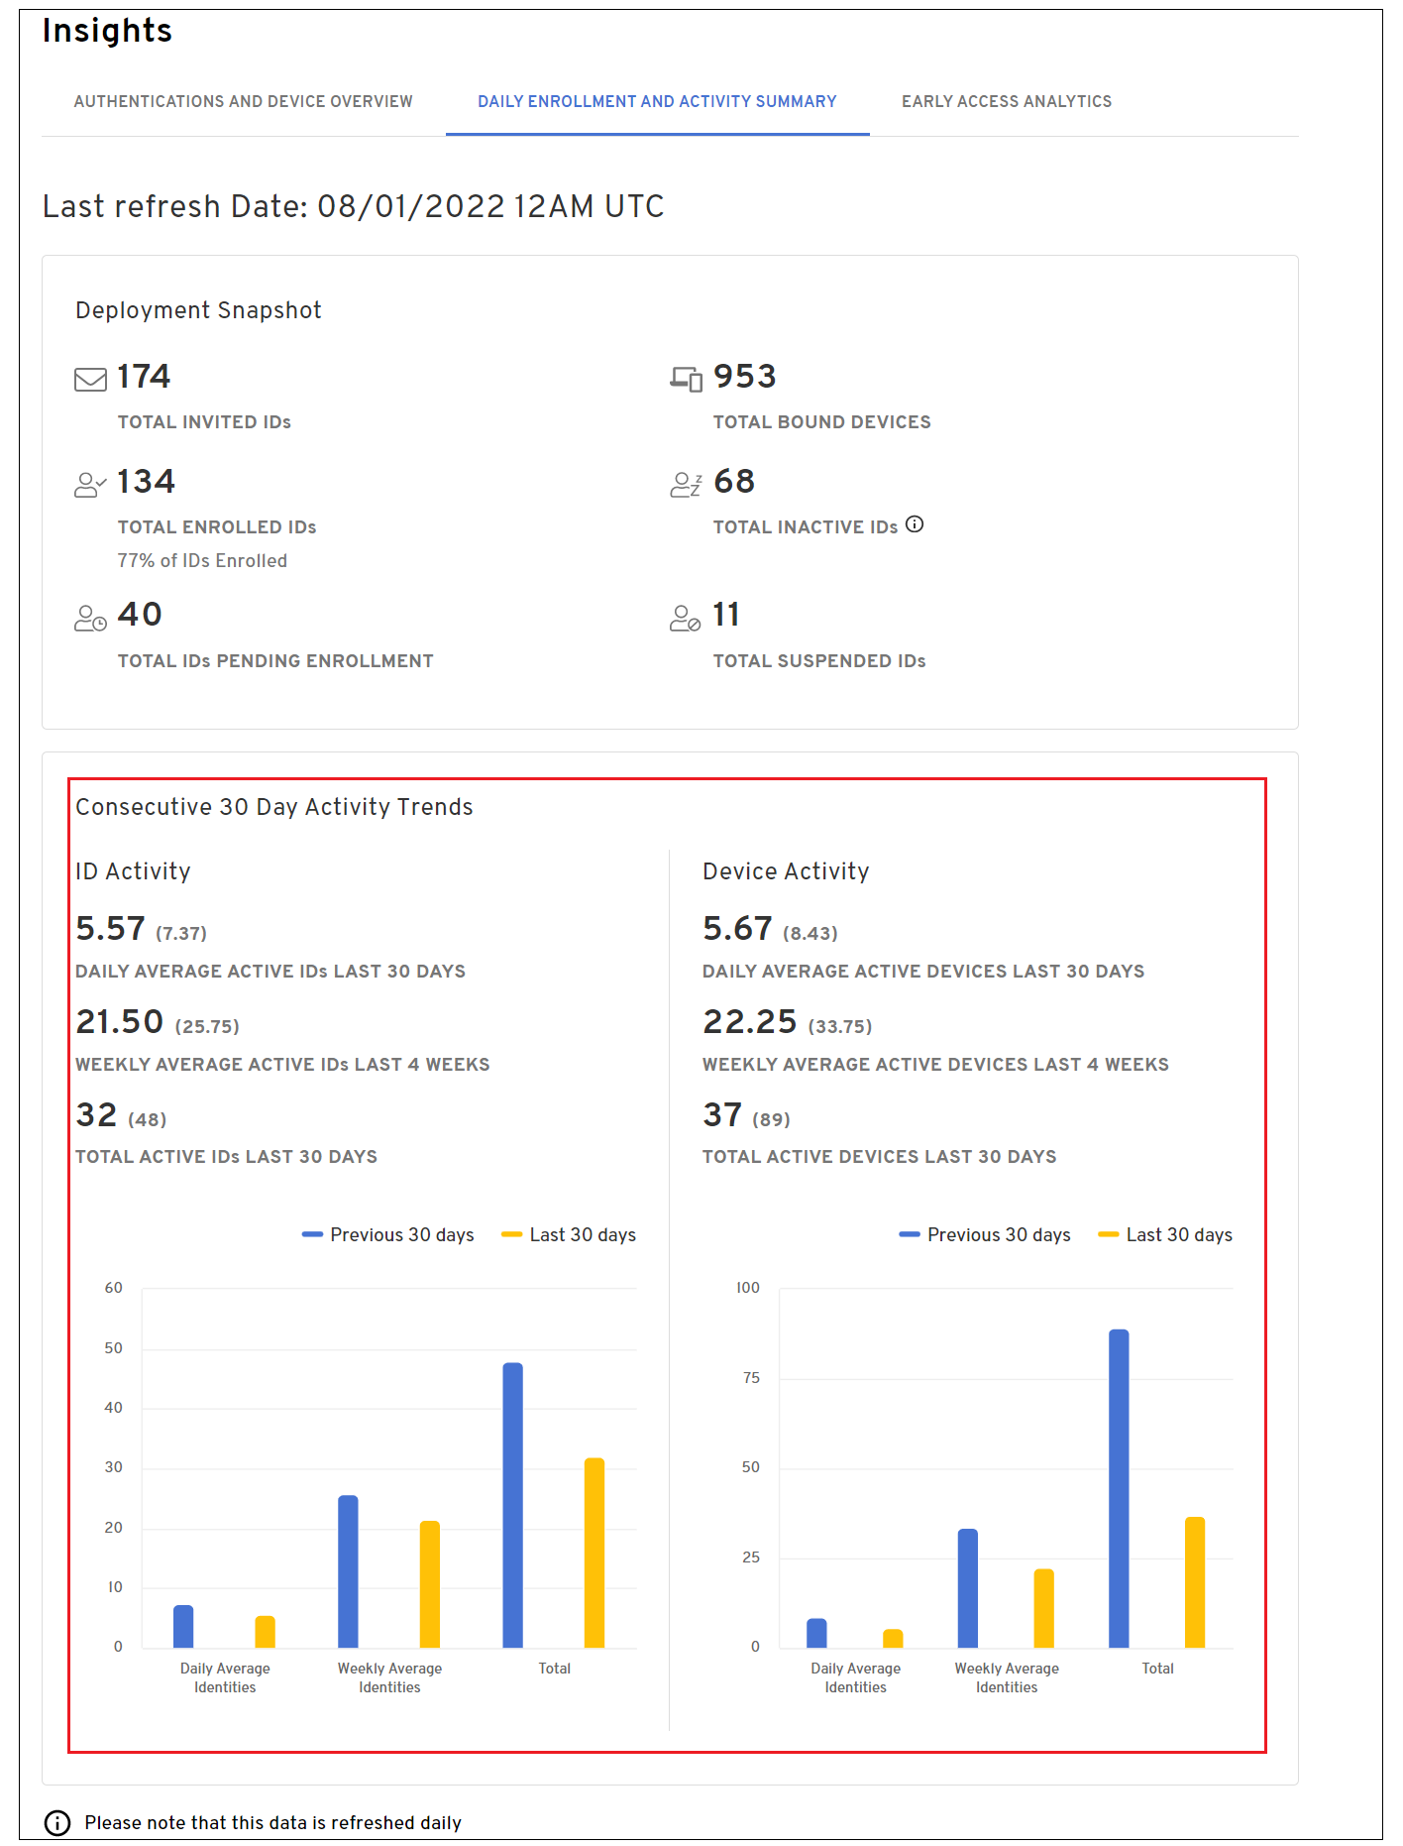1403x1846 pixels.
Task: Click the enrolled user icon beside 134
Action: (90, 485)
